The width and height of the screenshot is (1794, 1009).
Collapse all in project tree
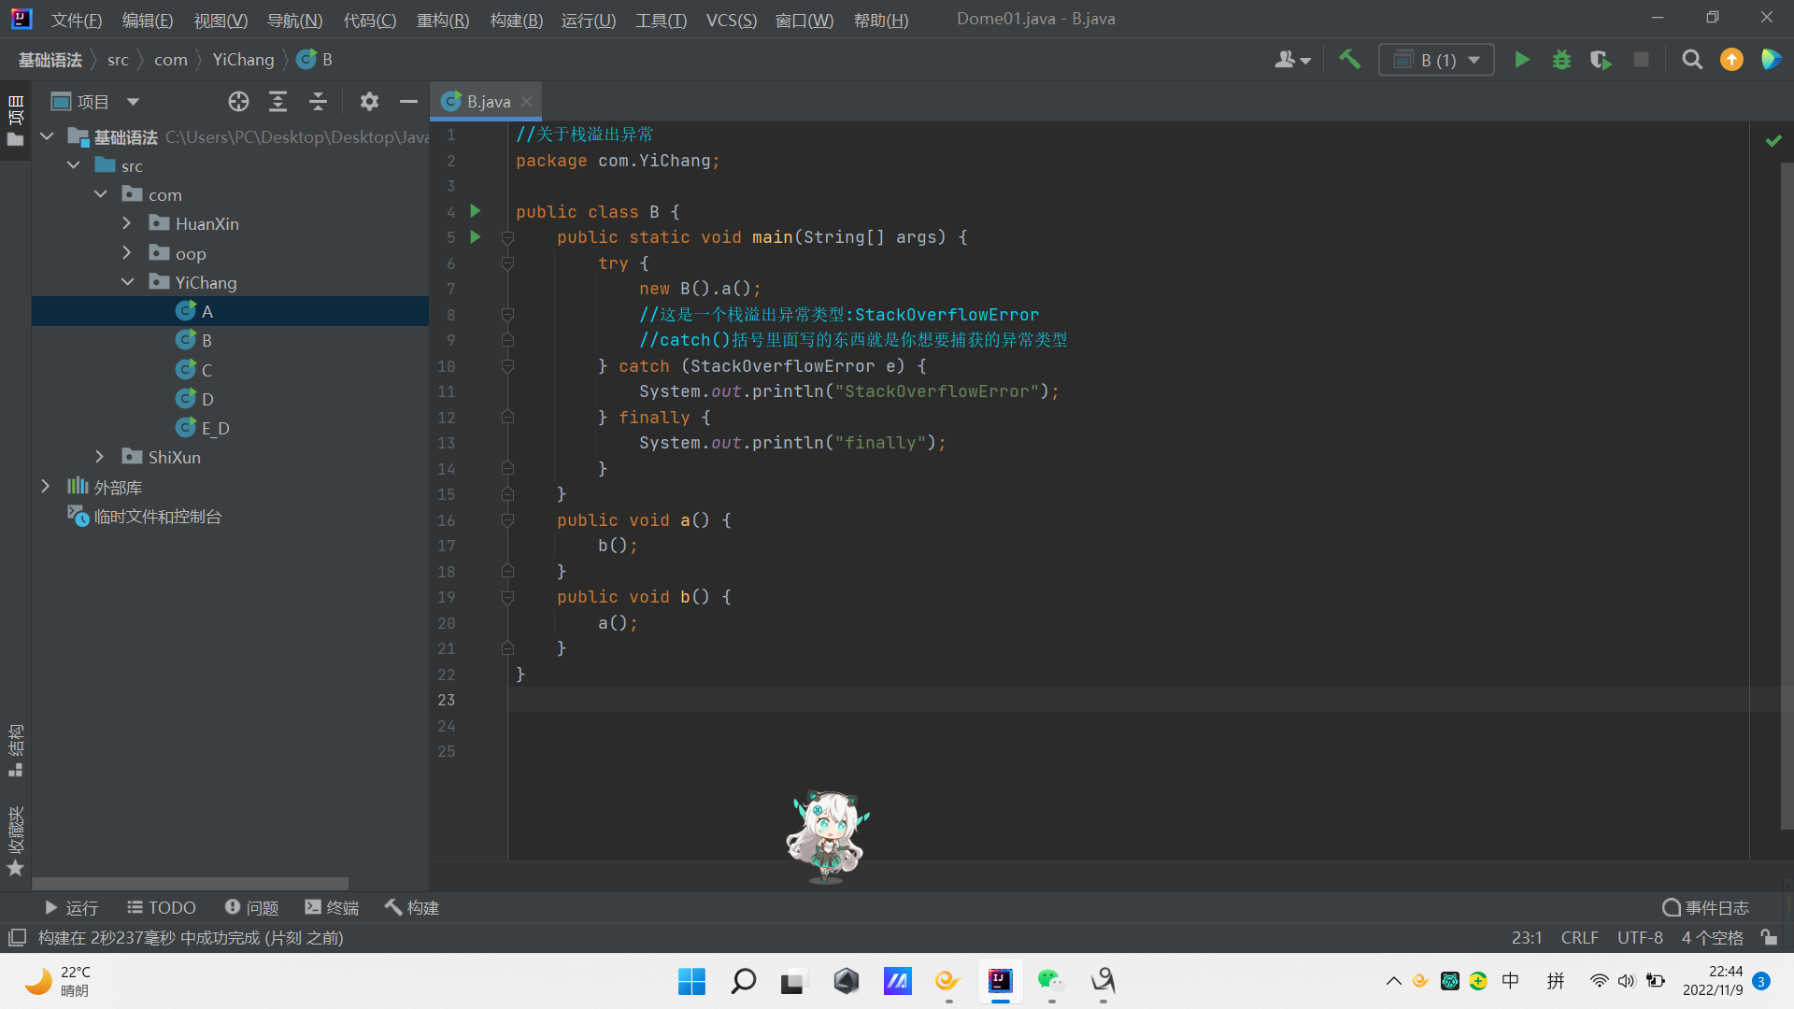point(318,102)
